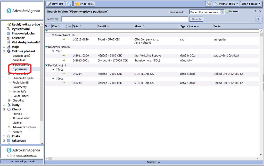Click green arrow icon of b-2013-0020 row
This screenshot has width=264, height=166.
coord(64,39)
